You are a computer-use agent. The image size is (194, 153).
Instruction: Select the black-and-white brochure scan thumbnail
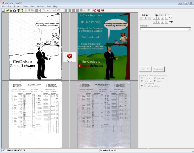[x=35, y=46]
